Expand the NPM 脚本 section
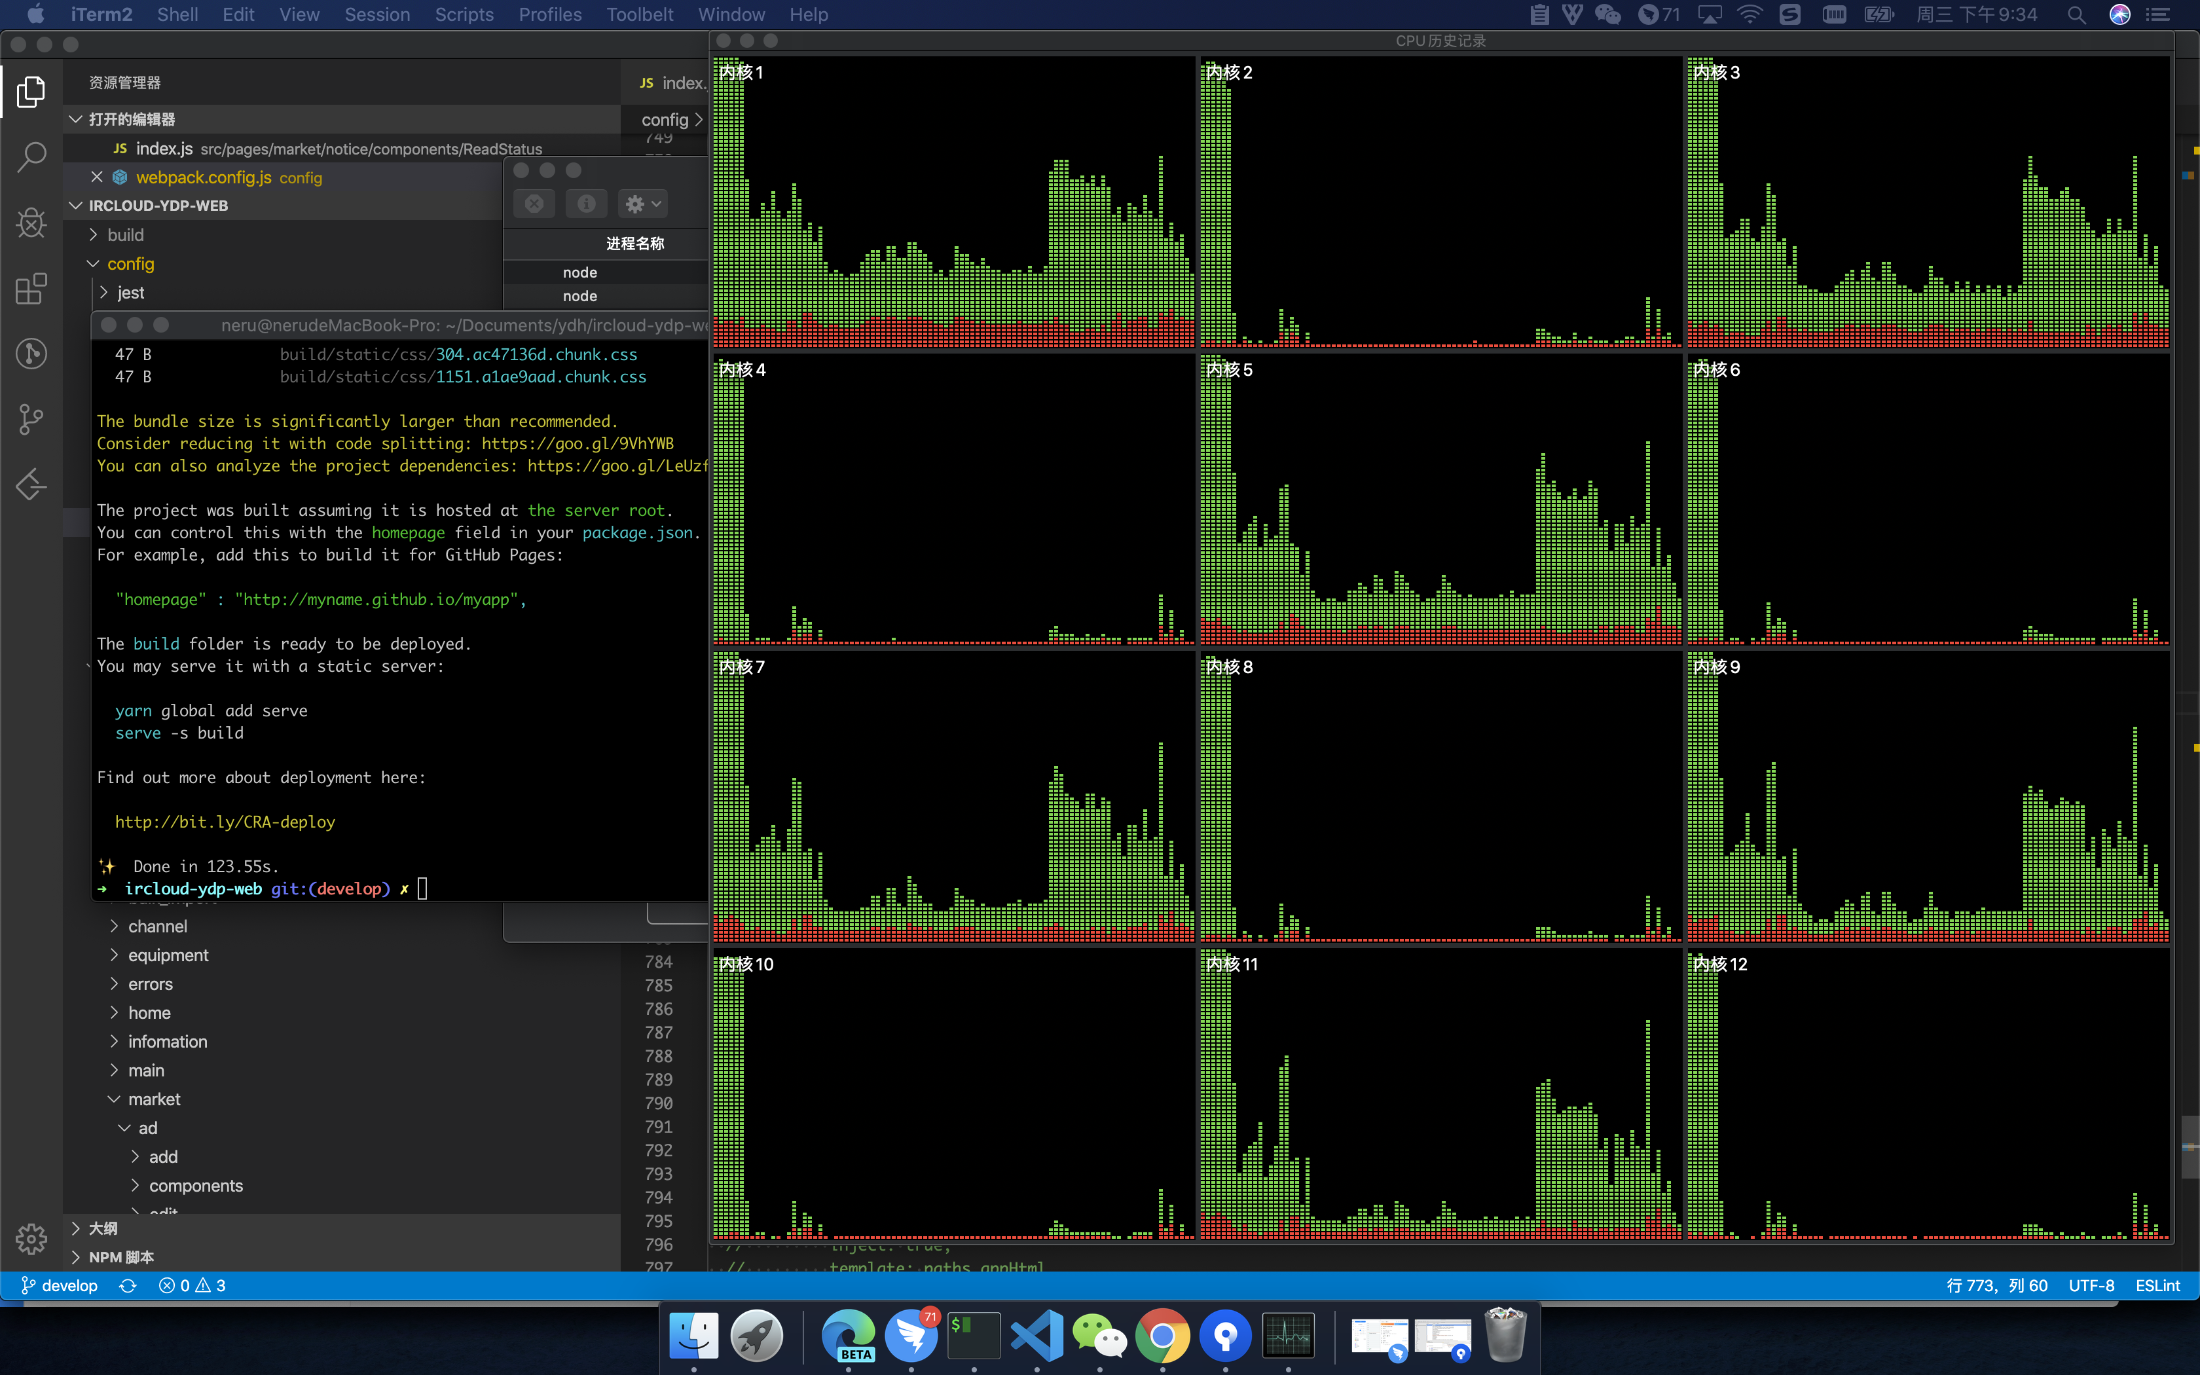Screen dimensions: 2200x1375 tap(341, 1256)
